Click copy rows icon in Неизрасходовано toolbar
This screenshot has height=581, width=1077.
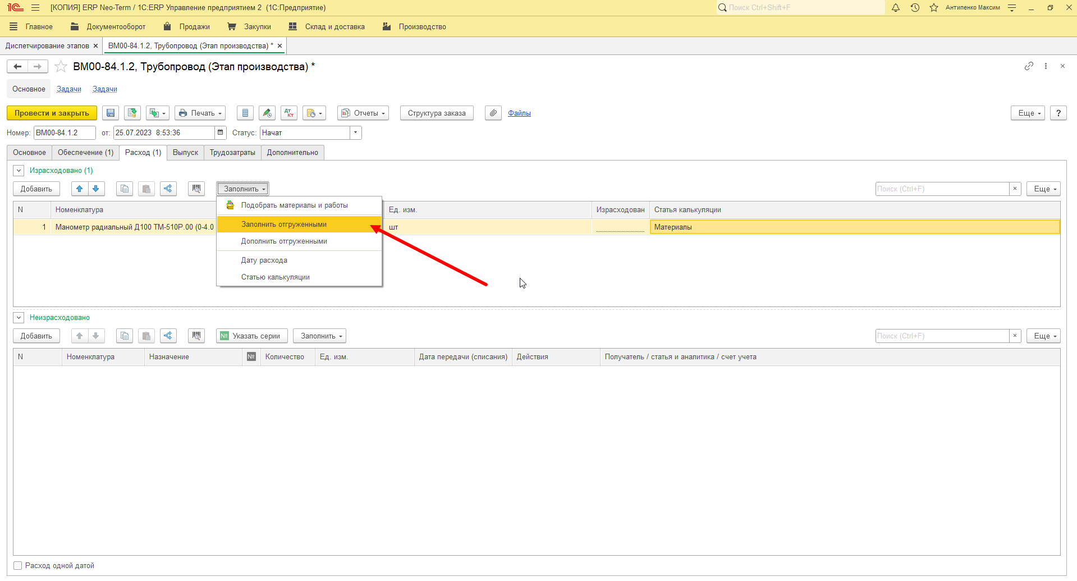click(125, 336)
